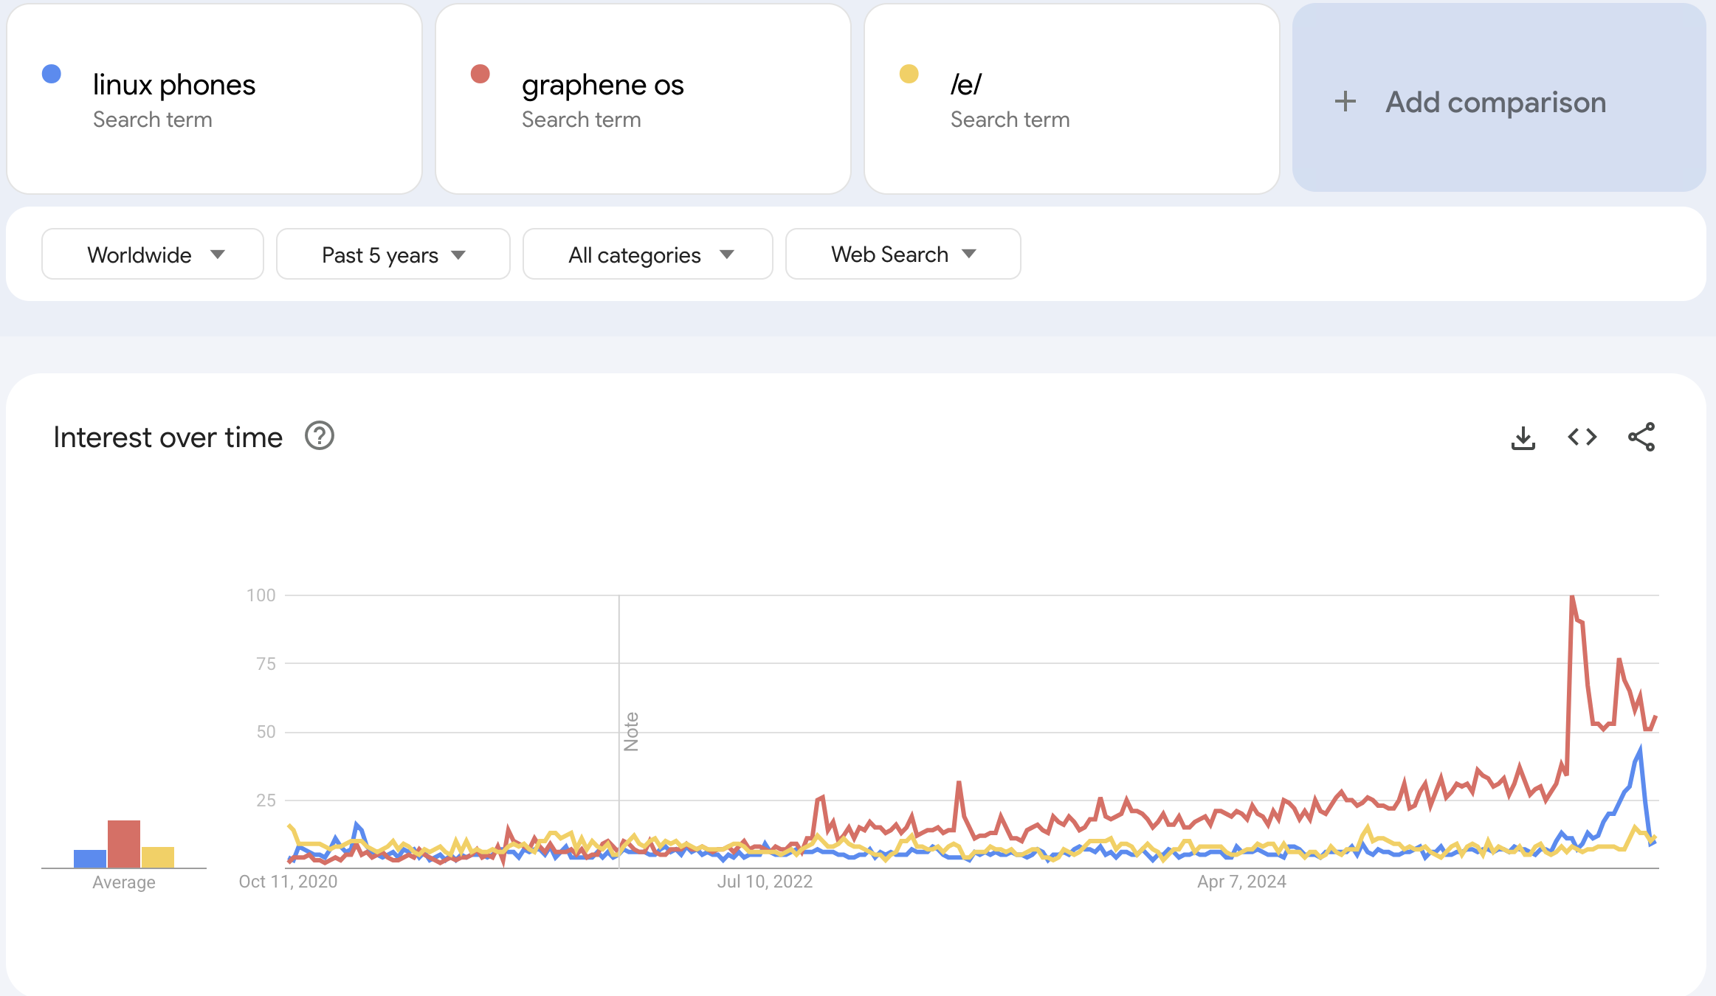
Task: Click the plus icon in Add comparison
Action: tap(1345, 102)
